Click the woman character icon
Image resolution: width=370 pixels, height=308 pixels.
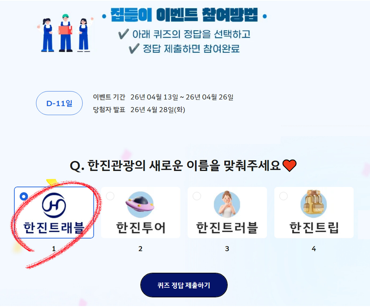[227, 204]
